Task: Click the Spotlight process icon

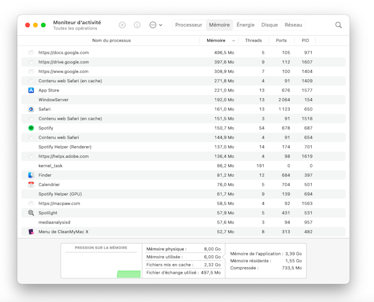Action: point(31,213)
